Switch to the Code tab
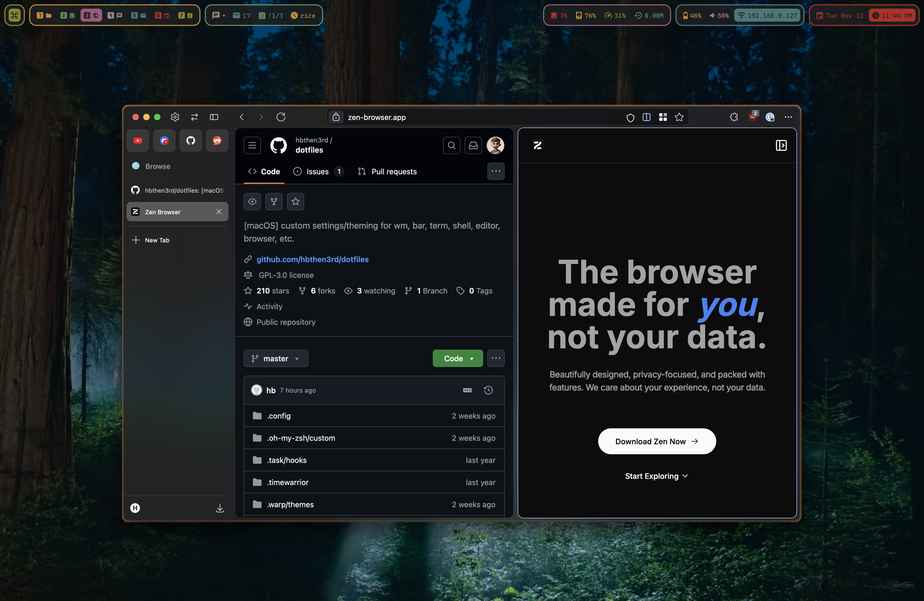 264,172
